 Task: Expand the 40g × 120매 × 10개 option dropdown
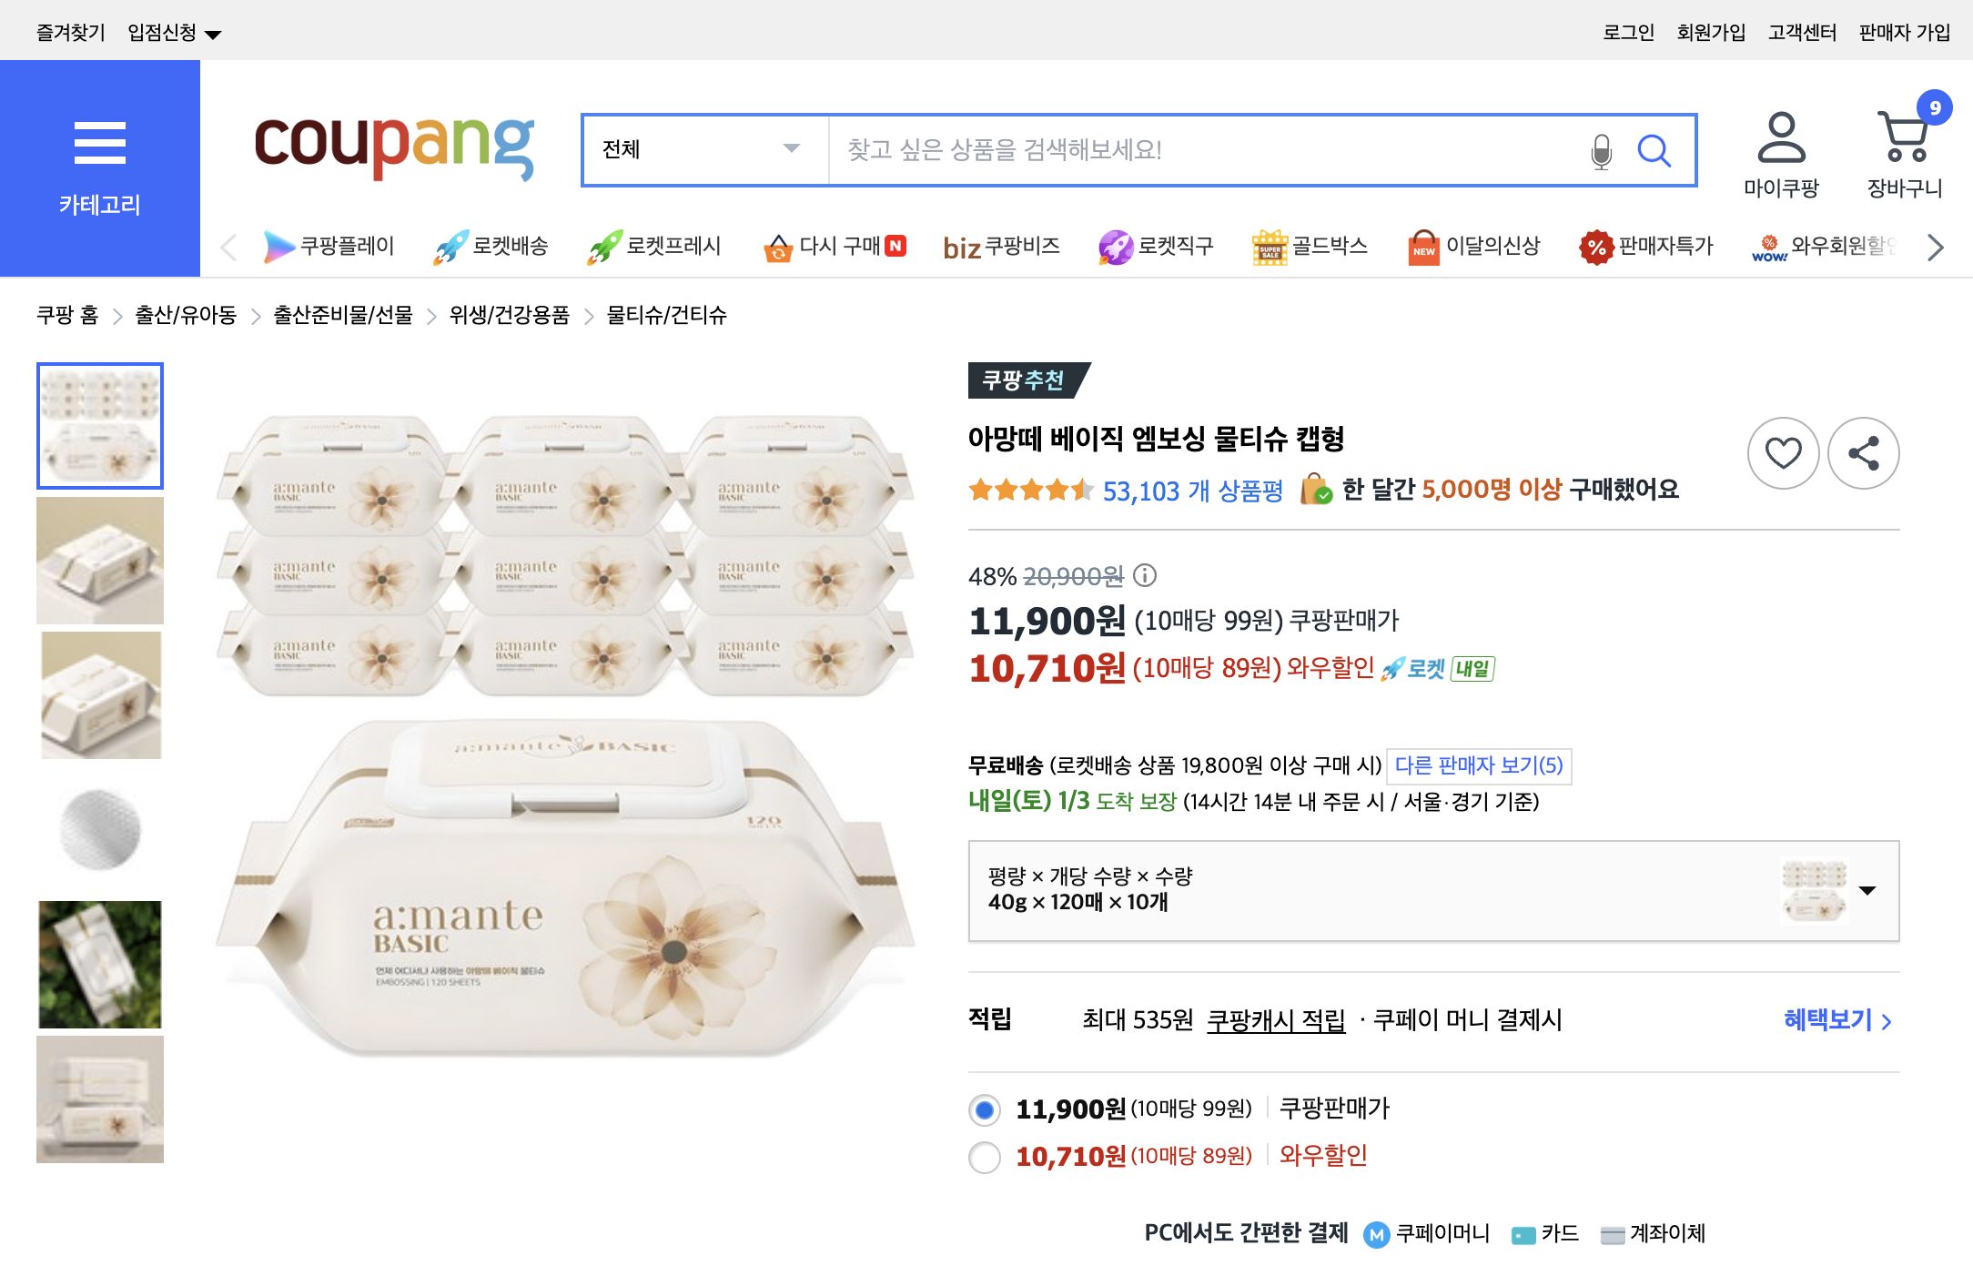1867,891
